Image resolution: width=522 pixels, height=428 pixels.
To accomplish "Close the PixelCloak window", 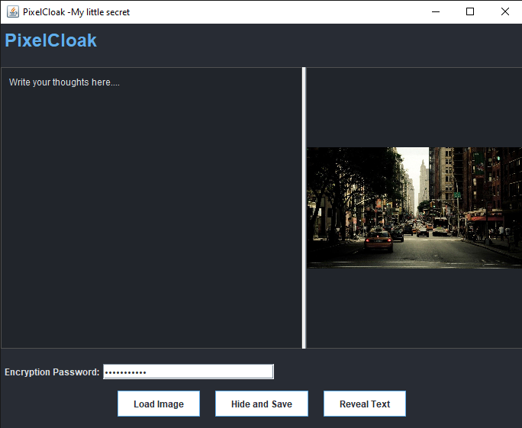I will [504, 11].
